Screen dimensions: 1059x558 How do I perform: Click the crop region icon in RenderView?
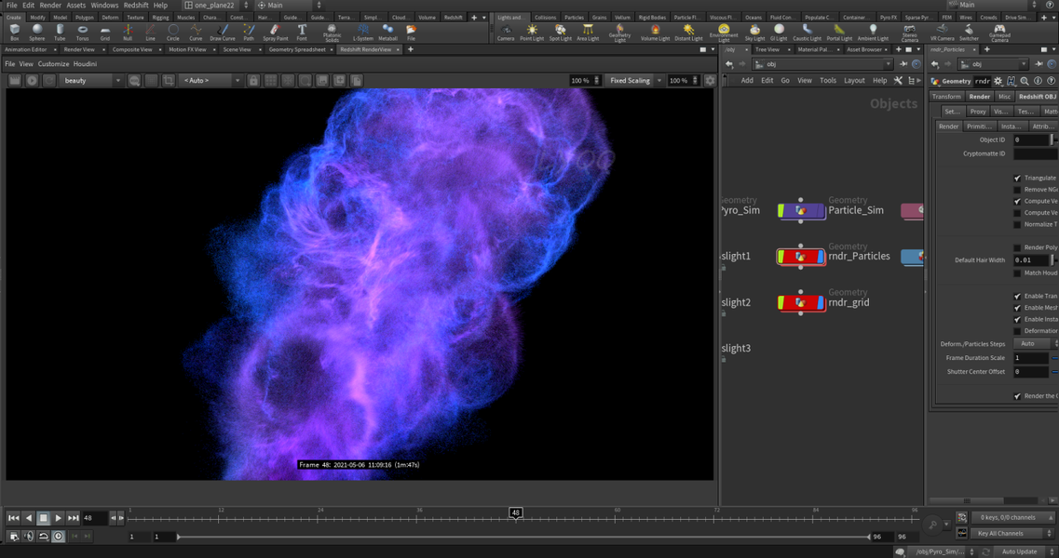point(169,80)
